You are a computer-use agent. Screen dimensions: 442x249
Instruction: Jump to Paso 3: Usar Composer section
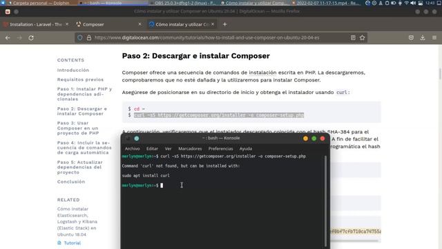(78, 128)
